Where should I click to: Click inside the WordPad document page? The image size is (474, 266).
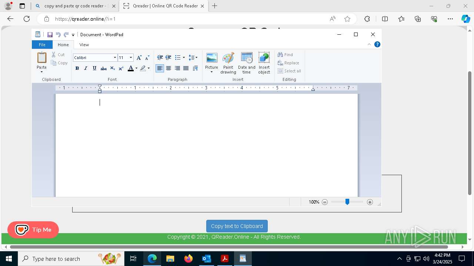click(x=207, y=145)
